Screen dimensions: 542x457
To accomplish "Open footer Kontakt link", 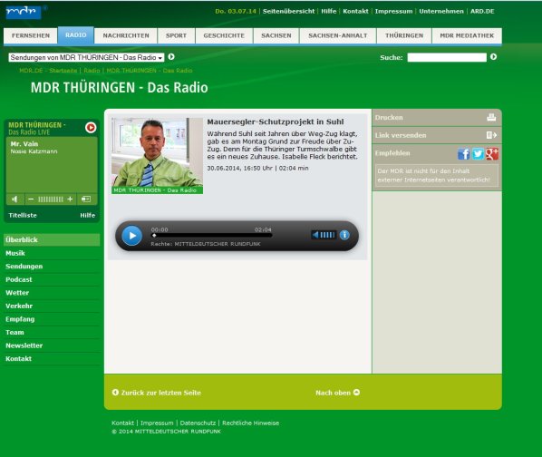I will click(x=122, y=423).
